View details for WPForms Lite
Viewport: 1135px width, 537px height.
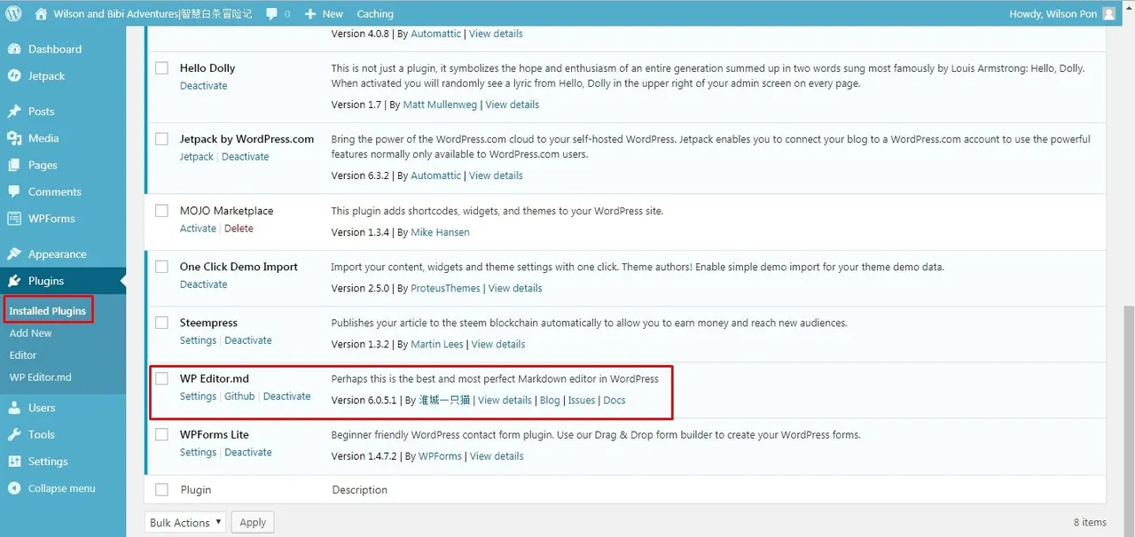click(x=497, y=456)
